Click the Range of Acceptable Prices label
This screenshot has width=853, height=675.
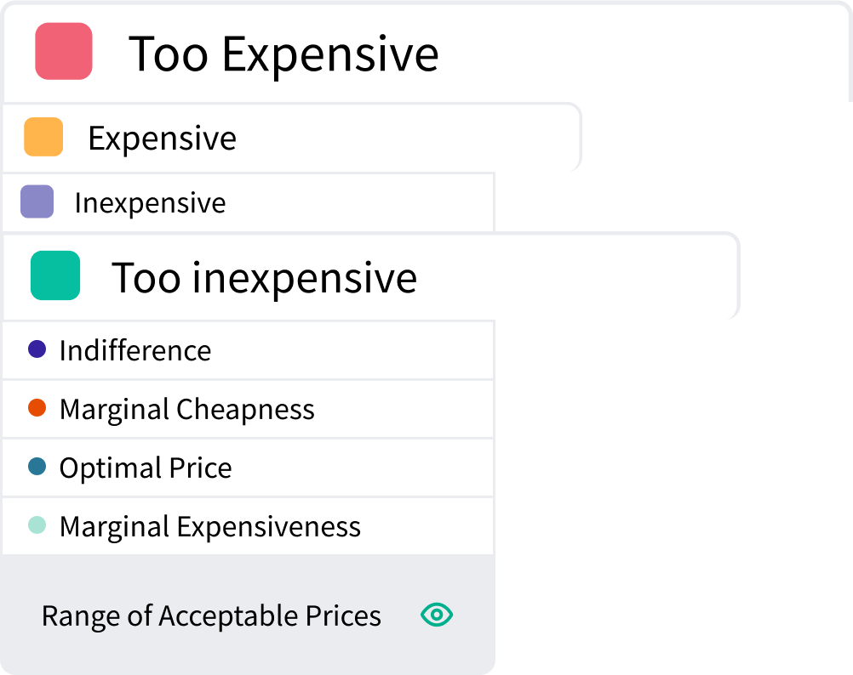(212, 615)
